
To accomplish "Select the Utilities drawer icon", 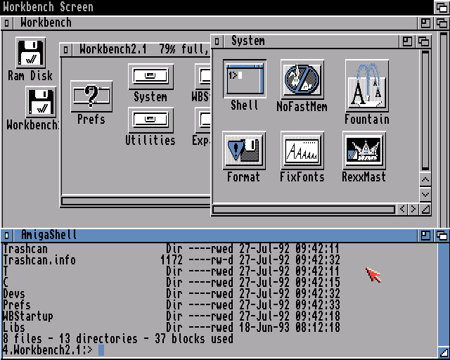I will tap(150, 120).
